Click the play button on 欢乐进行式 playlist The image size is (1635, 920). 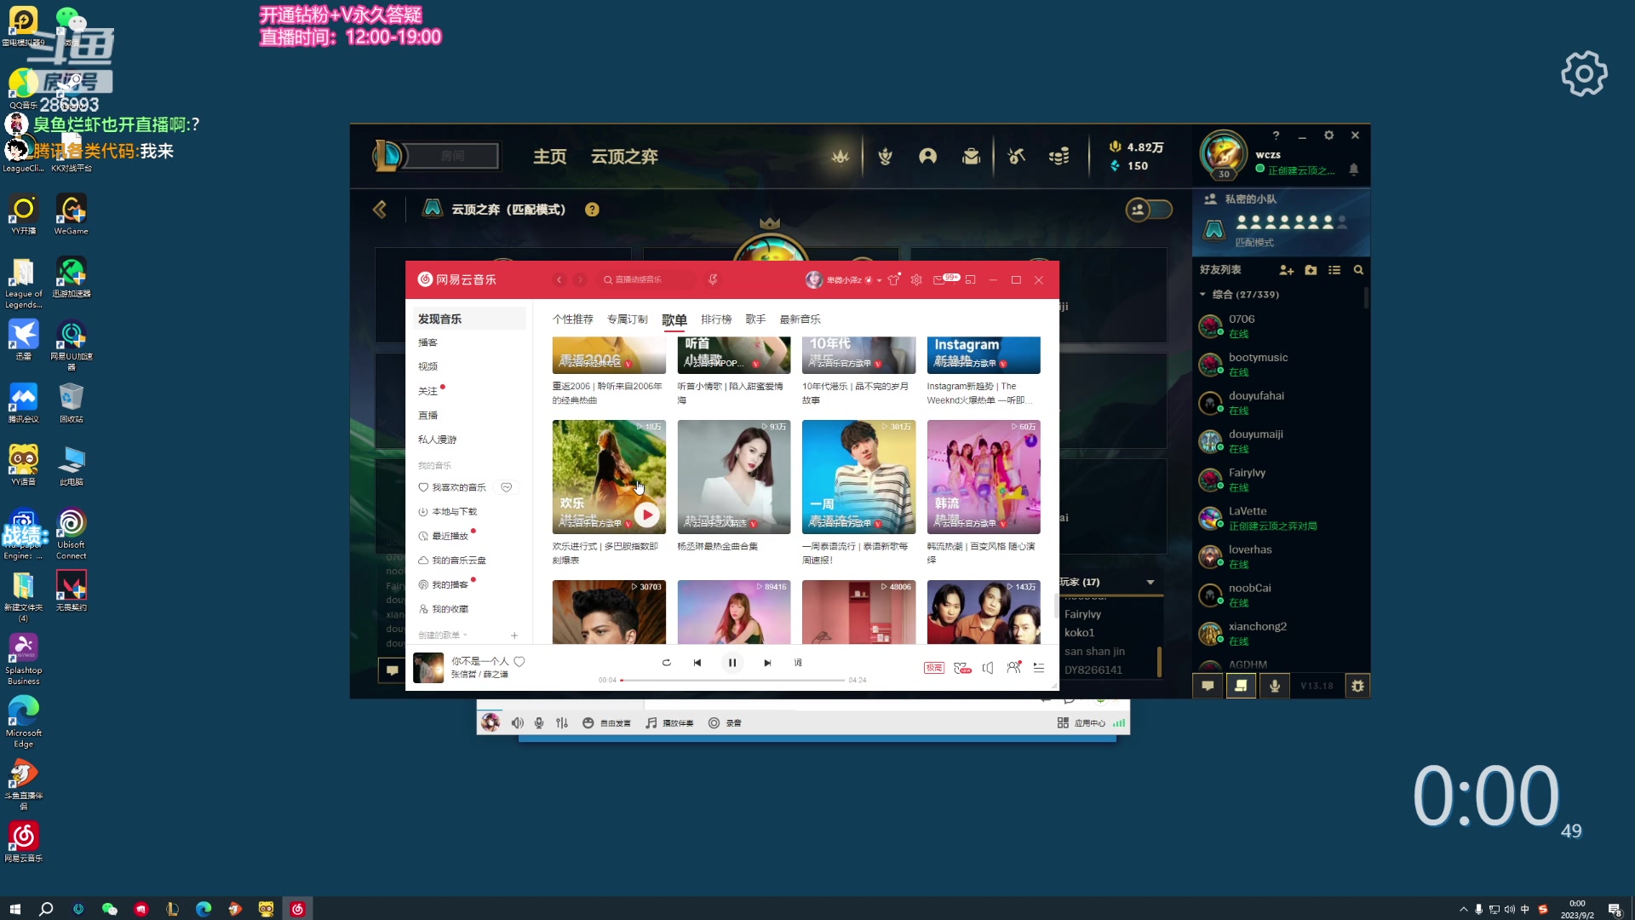pyautogui.click(x=646, y=515)
